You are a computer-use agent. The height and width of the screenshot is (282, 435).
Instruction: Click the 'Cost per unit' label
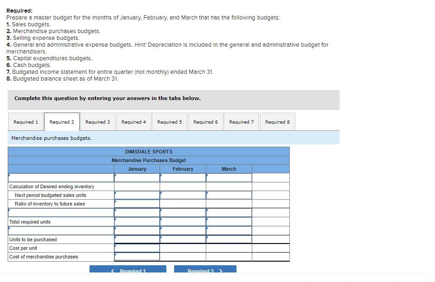(x=23, y=248)
